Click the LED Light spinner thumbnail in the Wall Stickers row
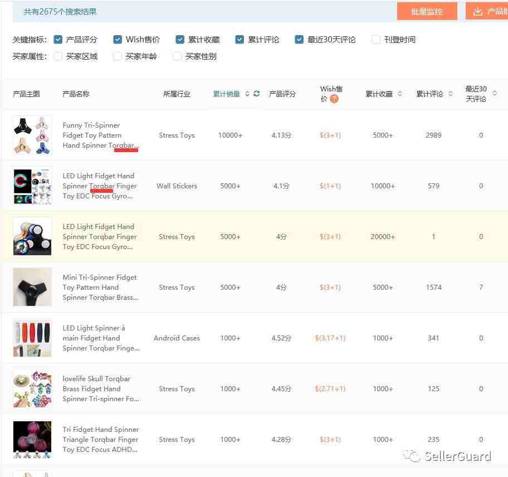 click(x=32, y=186)
